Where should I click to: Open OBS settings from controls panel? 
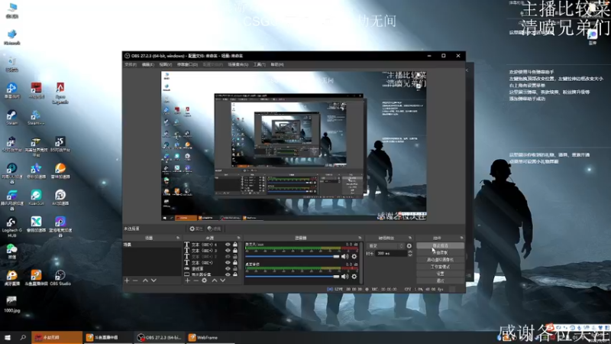click(x=440, y=274)
